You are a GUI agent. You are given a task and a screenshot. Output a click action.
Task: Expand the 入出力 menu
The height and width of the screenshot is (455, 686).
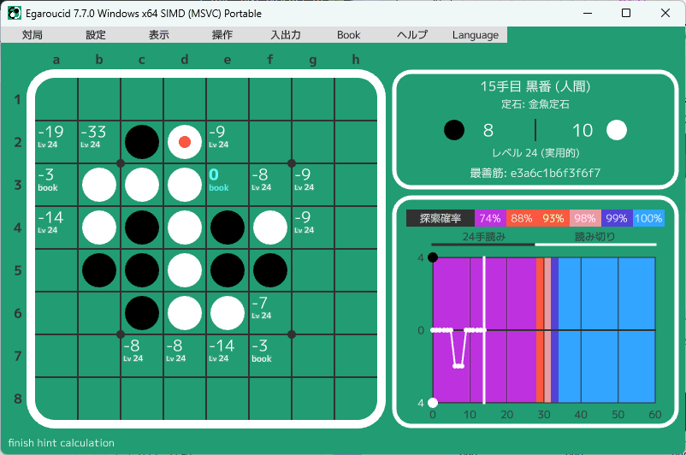click(286, 35)
